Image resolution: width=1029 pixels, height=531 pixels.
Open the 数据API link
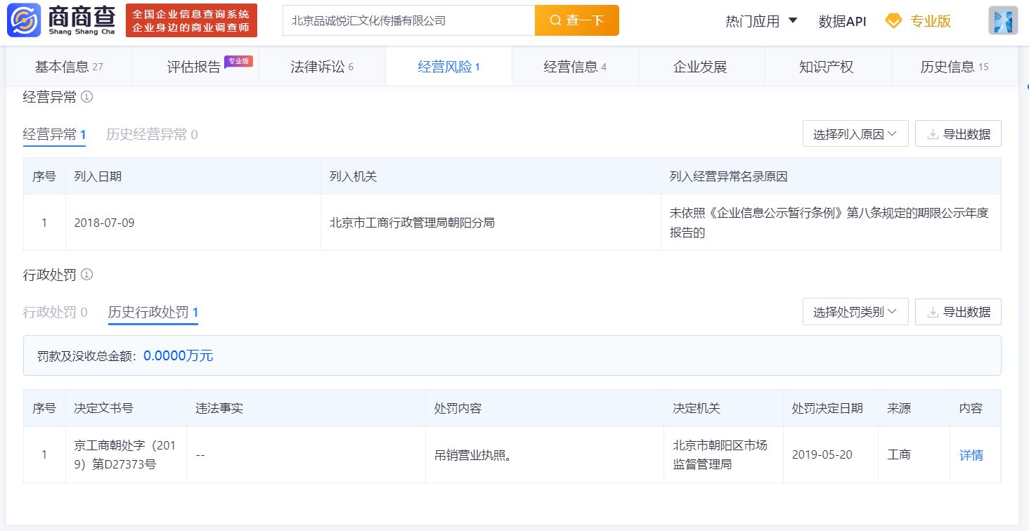point(842,21)
